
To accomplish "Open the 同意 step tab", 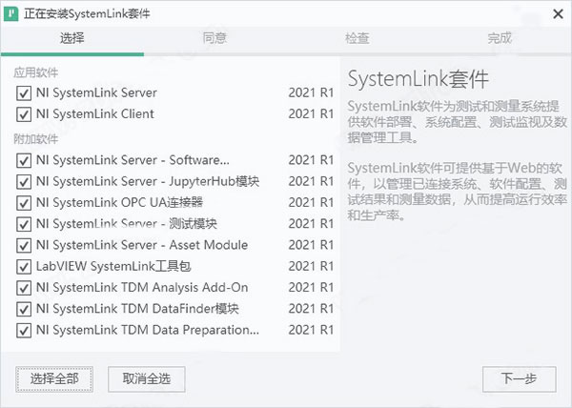I will 214,38.
